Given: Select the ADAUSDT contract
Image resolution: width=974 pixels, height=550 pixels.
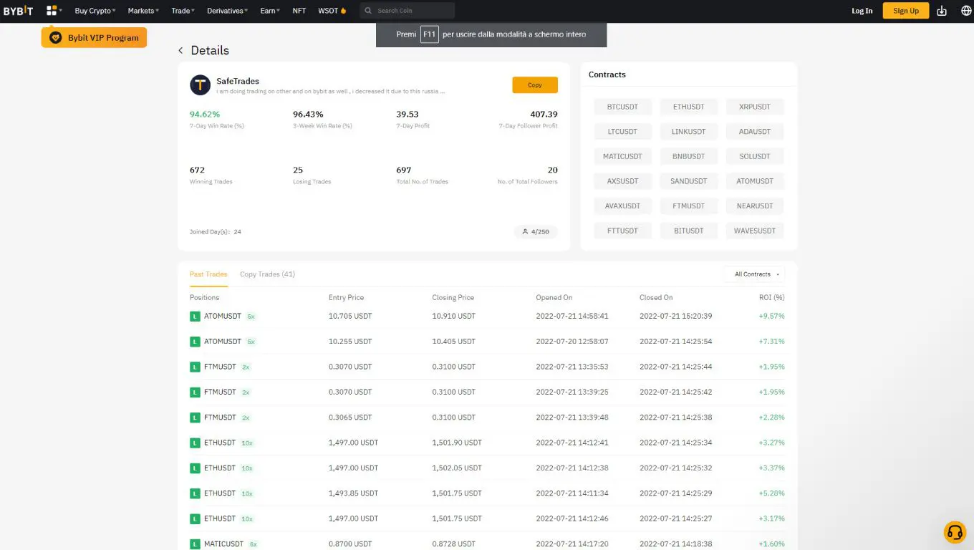Looking at the screenshot, I should 755,132.
